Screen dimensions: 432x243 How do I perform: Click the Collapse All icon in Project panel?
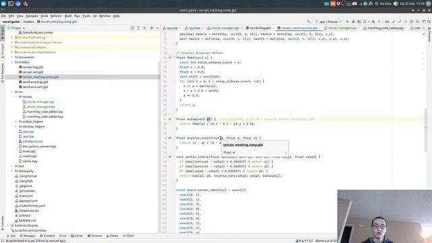144,28
